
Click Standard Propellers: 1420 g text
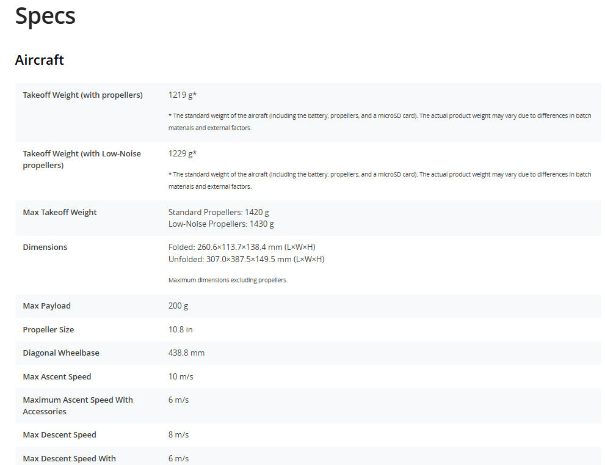pyautogui.click(x=219, y=213)
